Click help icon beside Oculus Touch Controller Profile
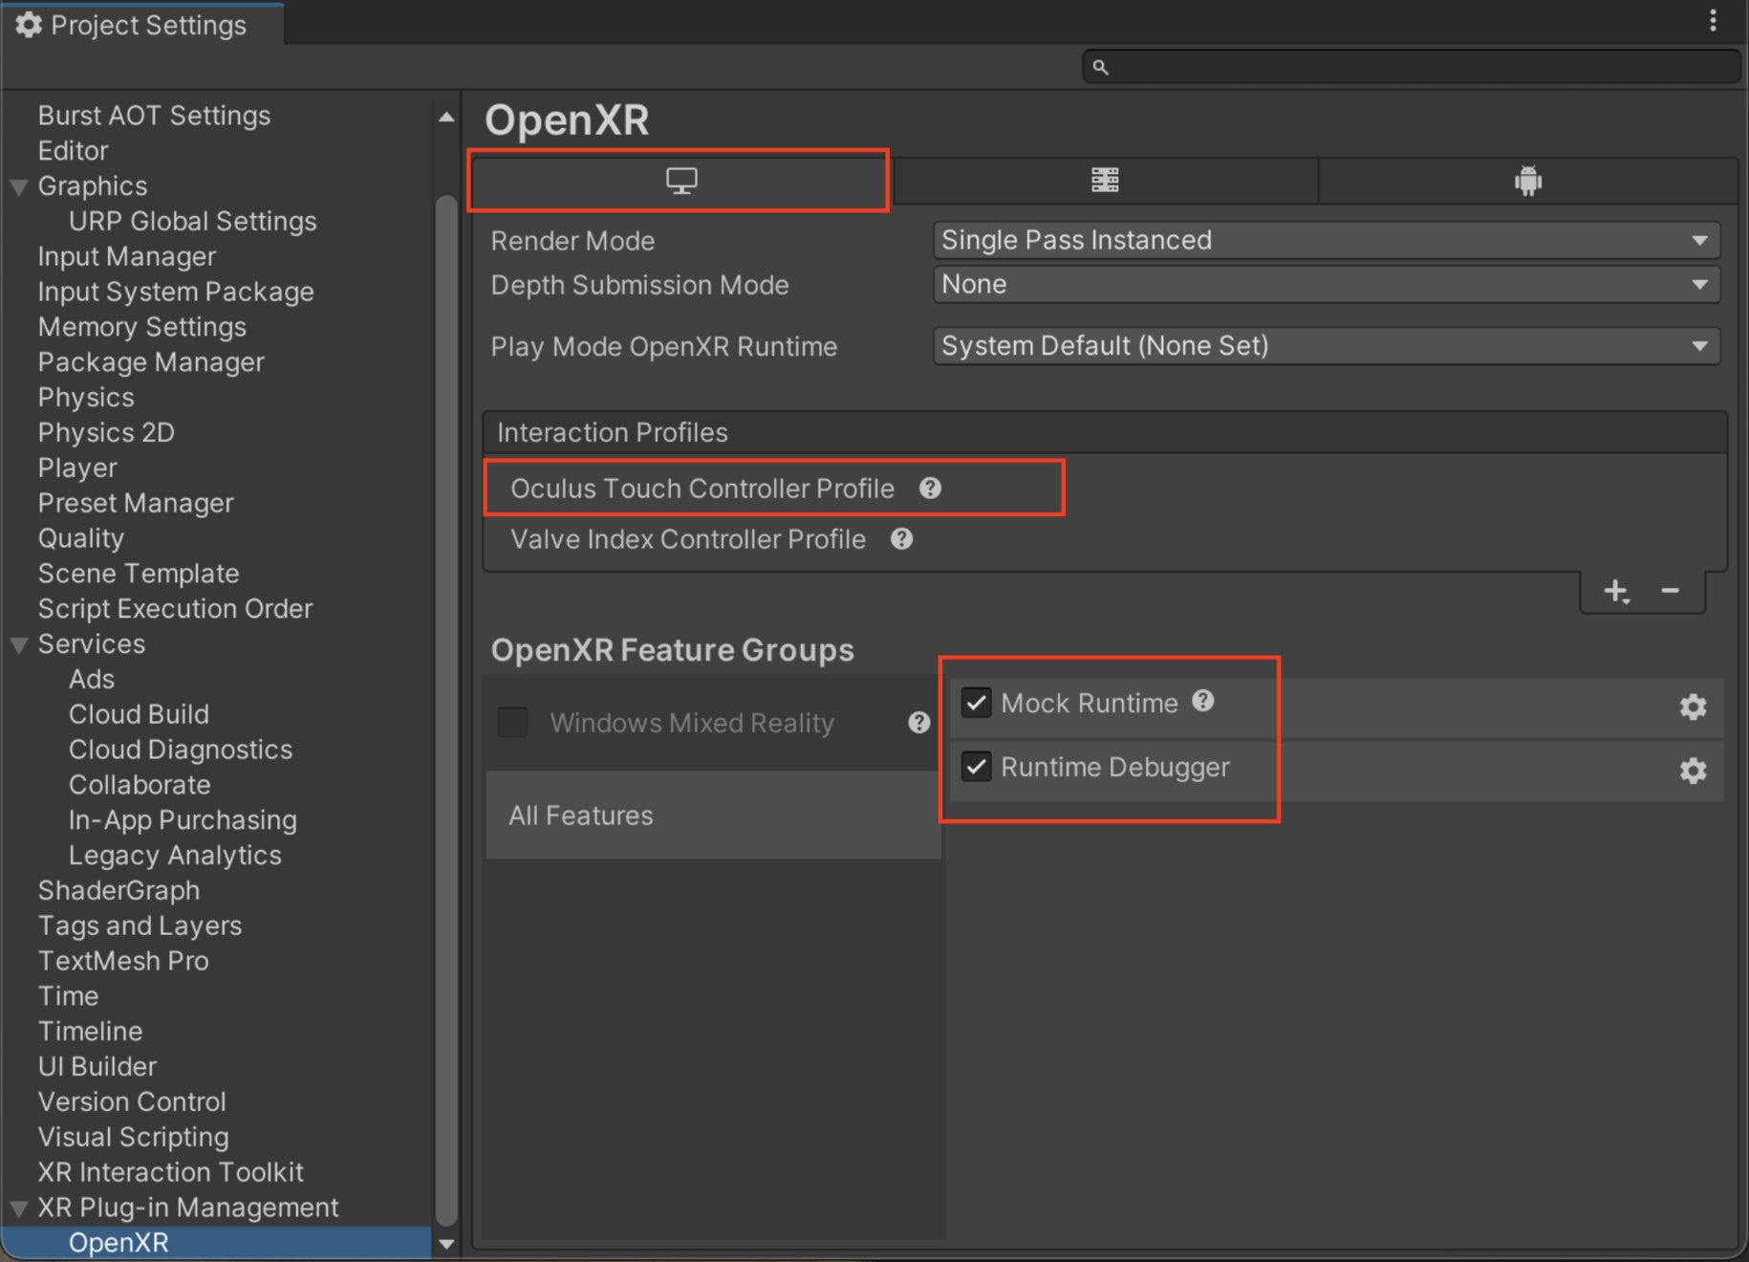1749x1262 pixels. pos(930,489)
